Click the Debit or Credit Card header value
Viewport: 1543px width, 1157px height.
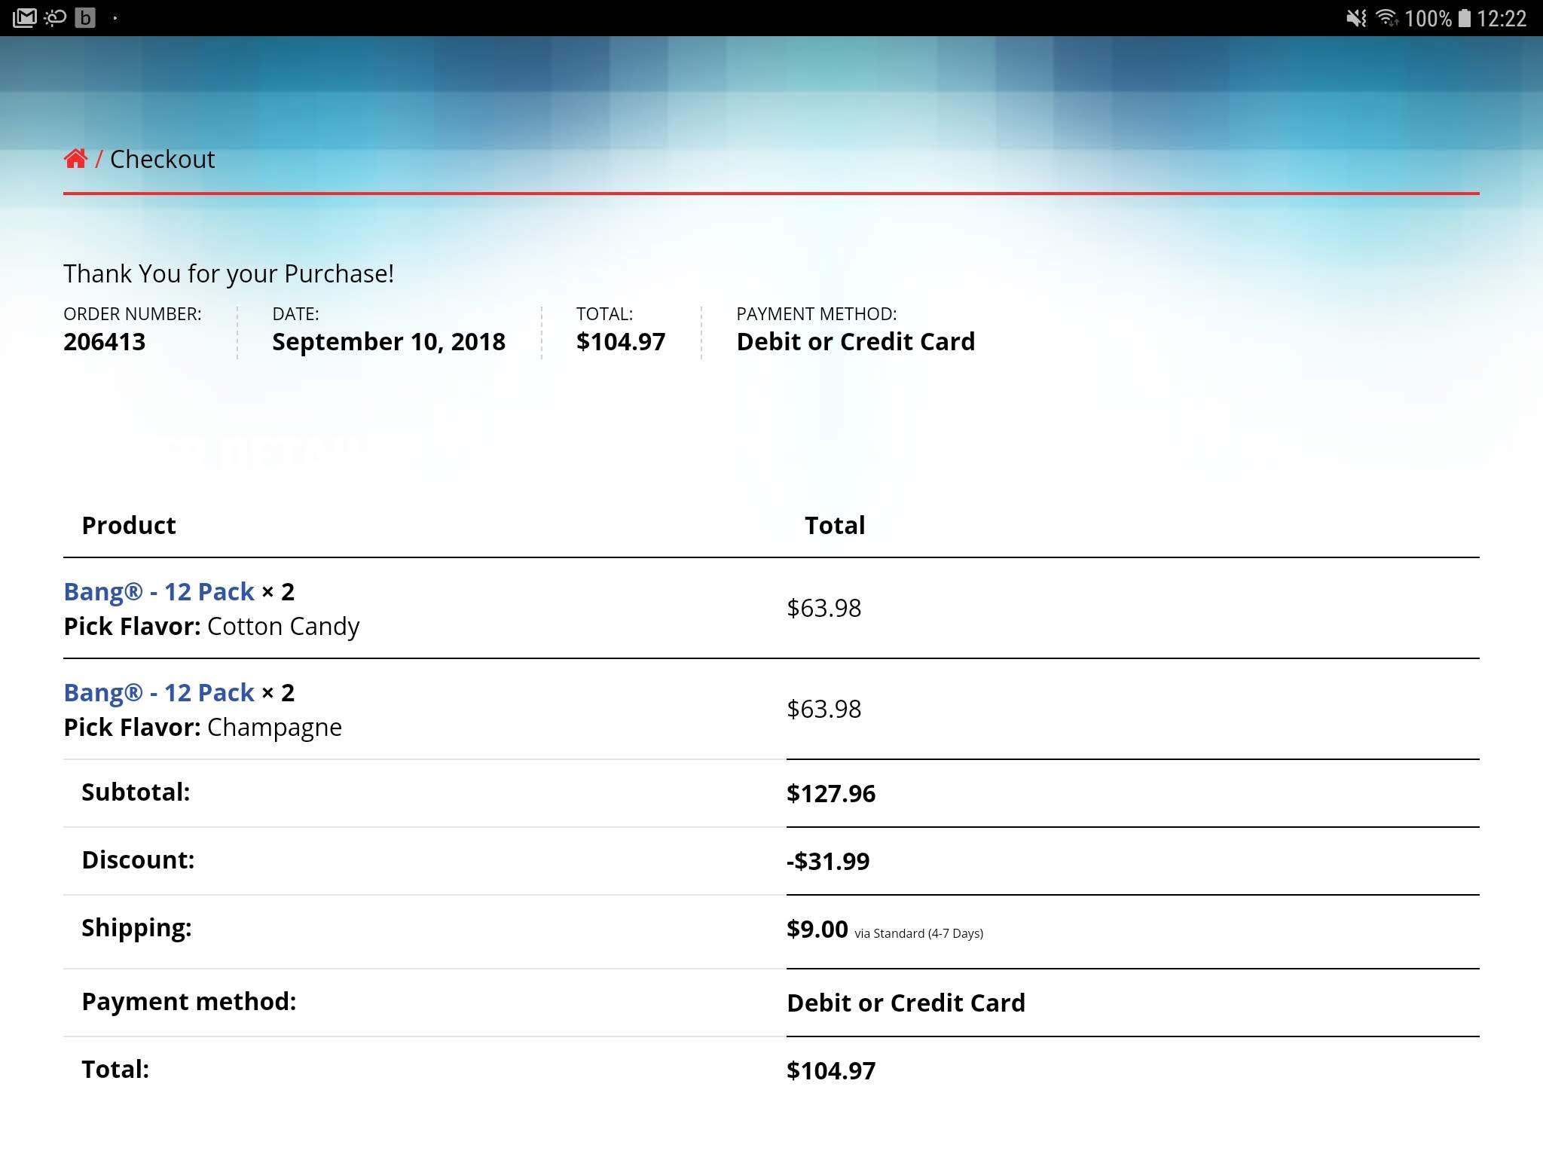(855, 342)
